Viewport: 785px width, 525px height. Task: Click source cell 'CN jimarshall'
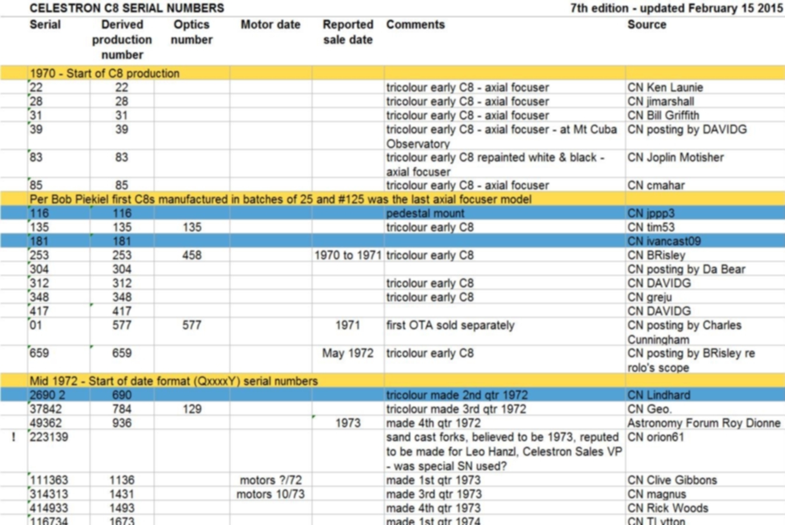661,101
